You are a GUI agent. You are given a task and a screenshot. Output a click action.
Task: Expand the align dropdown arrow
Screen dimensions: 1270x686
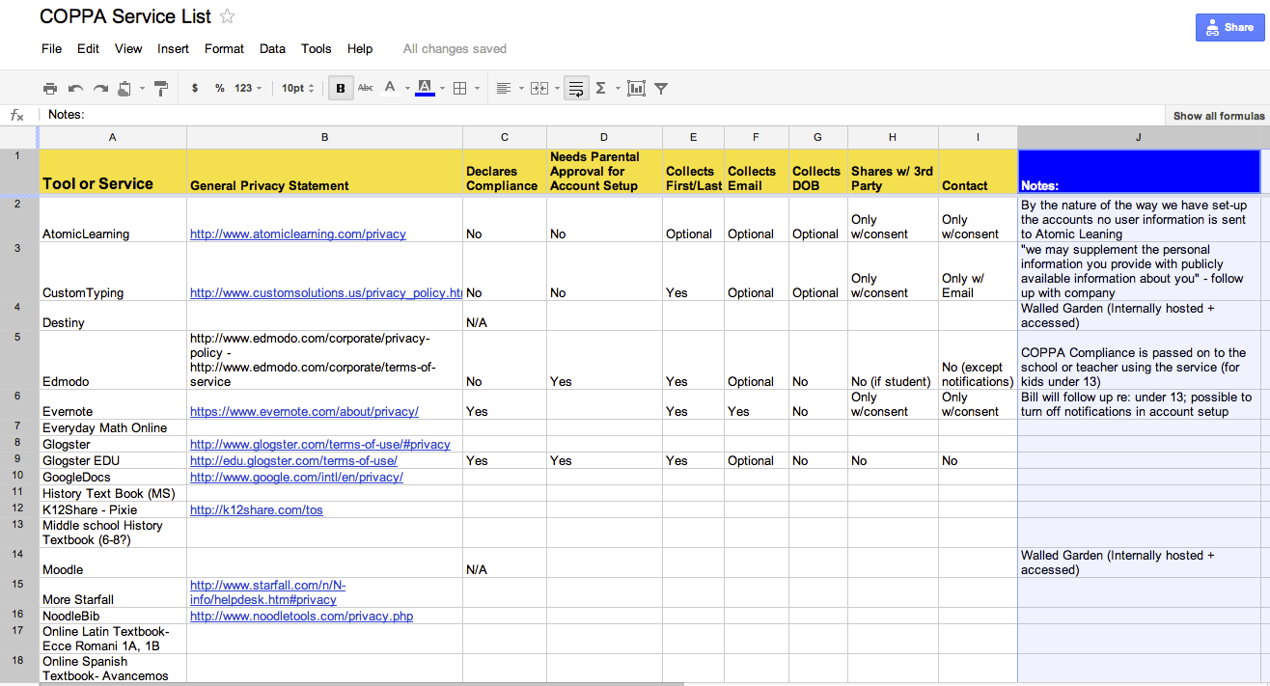(520, 89)
